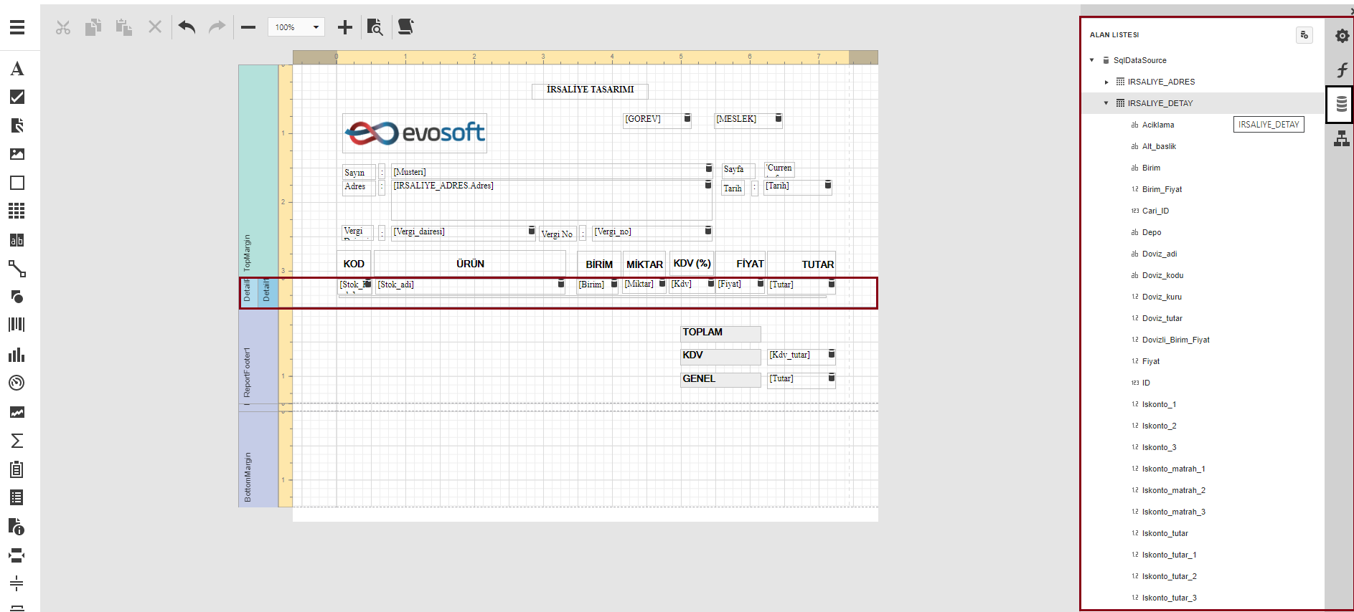Switch to the Expressions function tab
The image size is (1354, 612).
1342,70
